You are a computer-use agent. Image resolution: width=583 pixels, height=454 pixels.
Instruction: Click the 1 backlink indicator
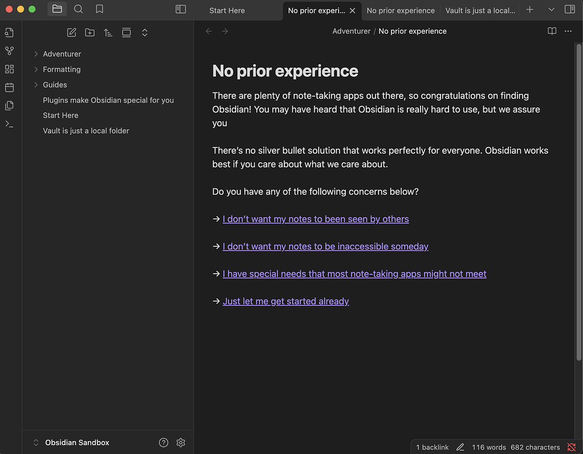(x=431, y=447)
